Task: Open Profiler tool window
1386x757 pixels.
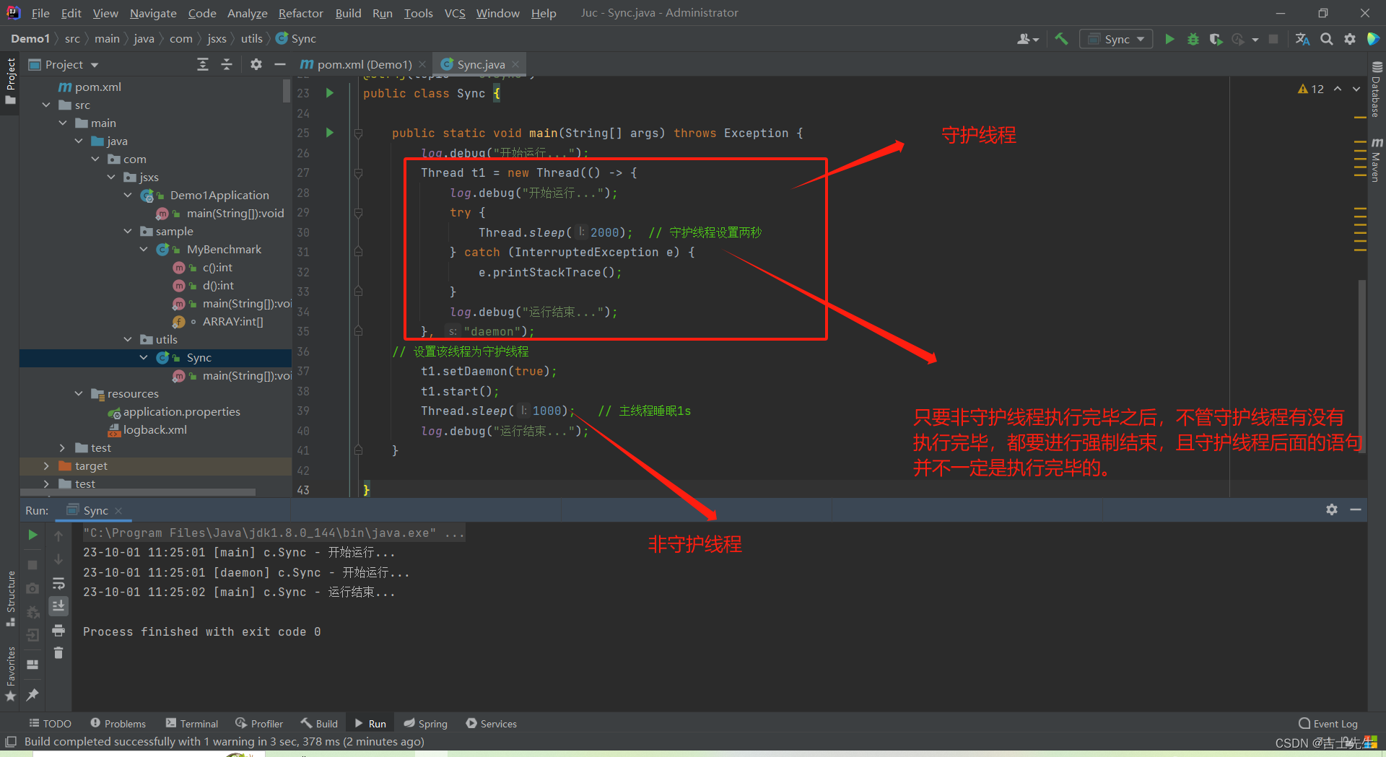Action: (x=259, y=724)
